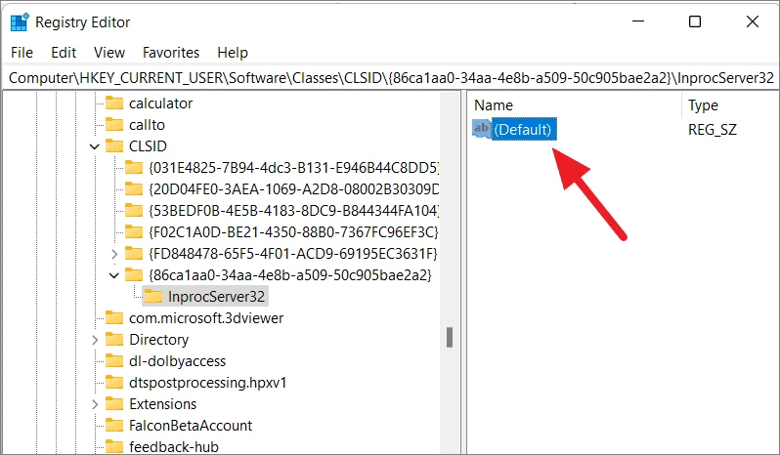
Task: Select the CLSID key label
Action: 148,146
